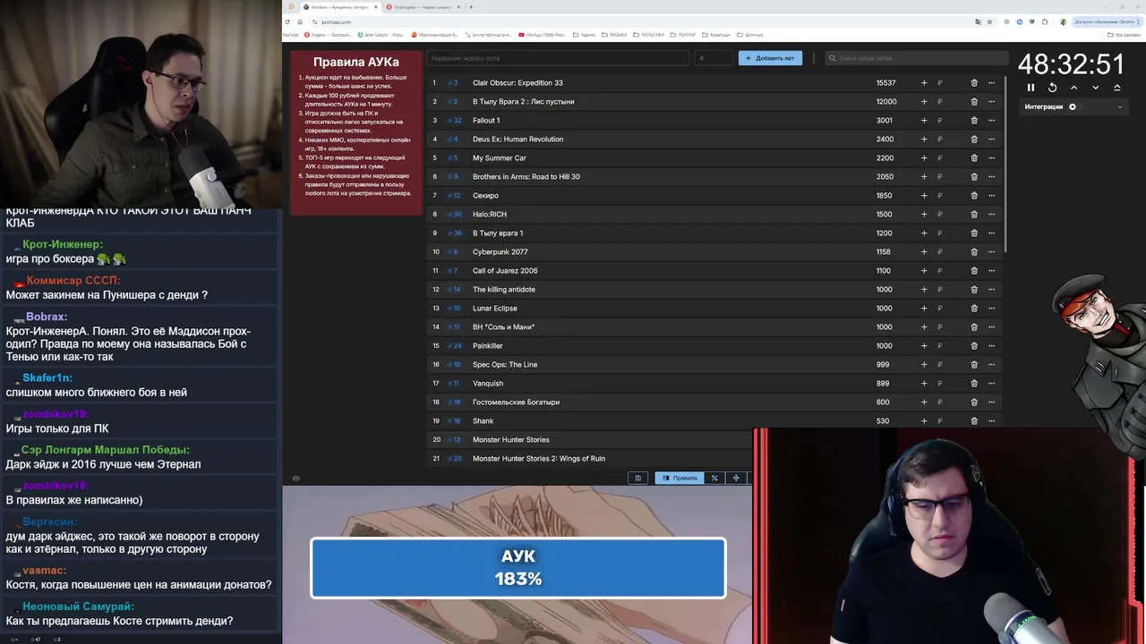
Task: Focus the new lot name field
Action: point(558,58)
